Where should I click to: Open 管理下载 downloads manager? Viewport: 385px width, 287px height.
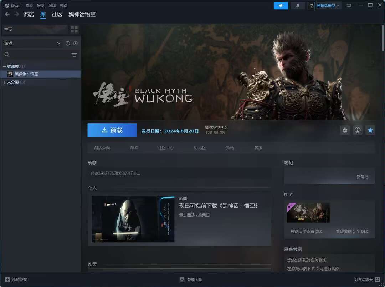pos(191,280)
